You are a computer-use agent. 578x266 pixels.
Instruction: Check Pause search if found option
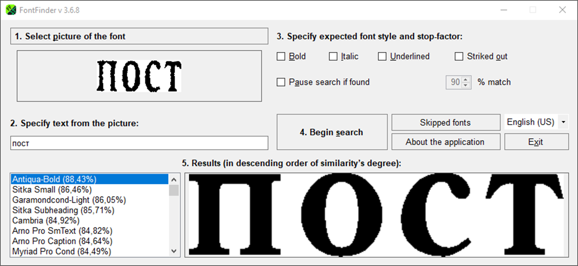[x=280, y=82]
